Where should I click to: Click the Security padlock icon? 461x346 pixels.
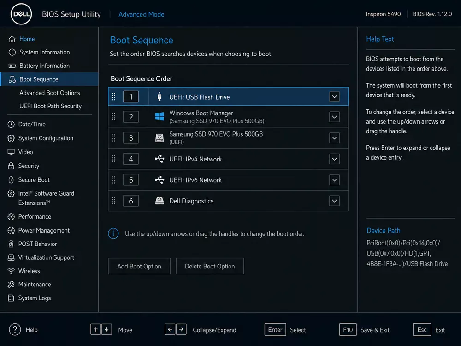[x=11, y=166]
